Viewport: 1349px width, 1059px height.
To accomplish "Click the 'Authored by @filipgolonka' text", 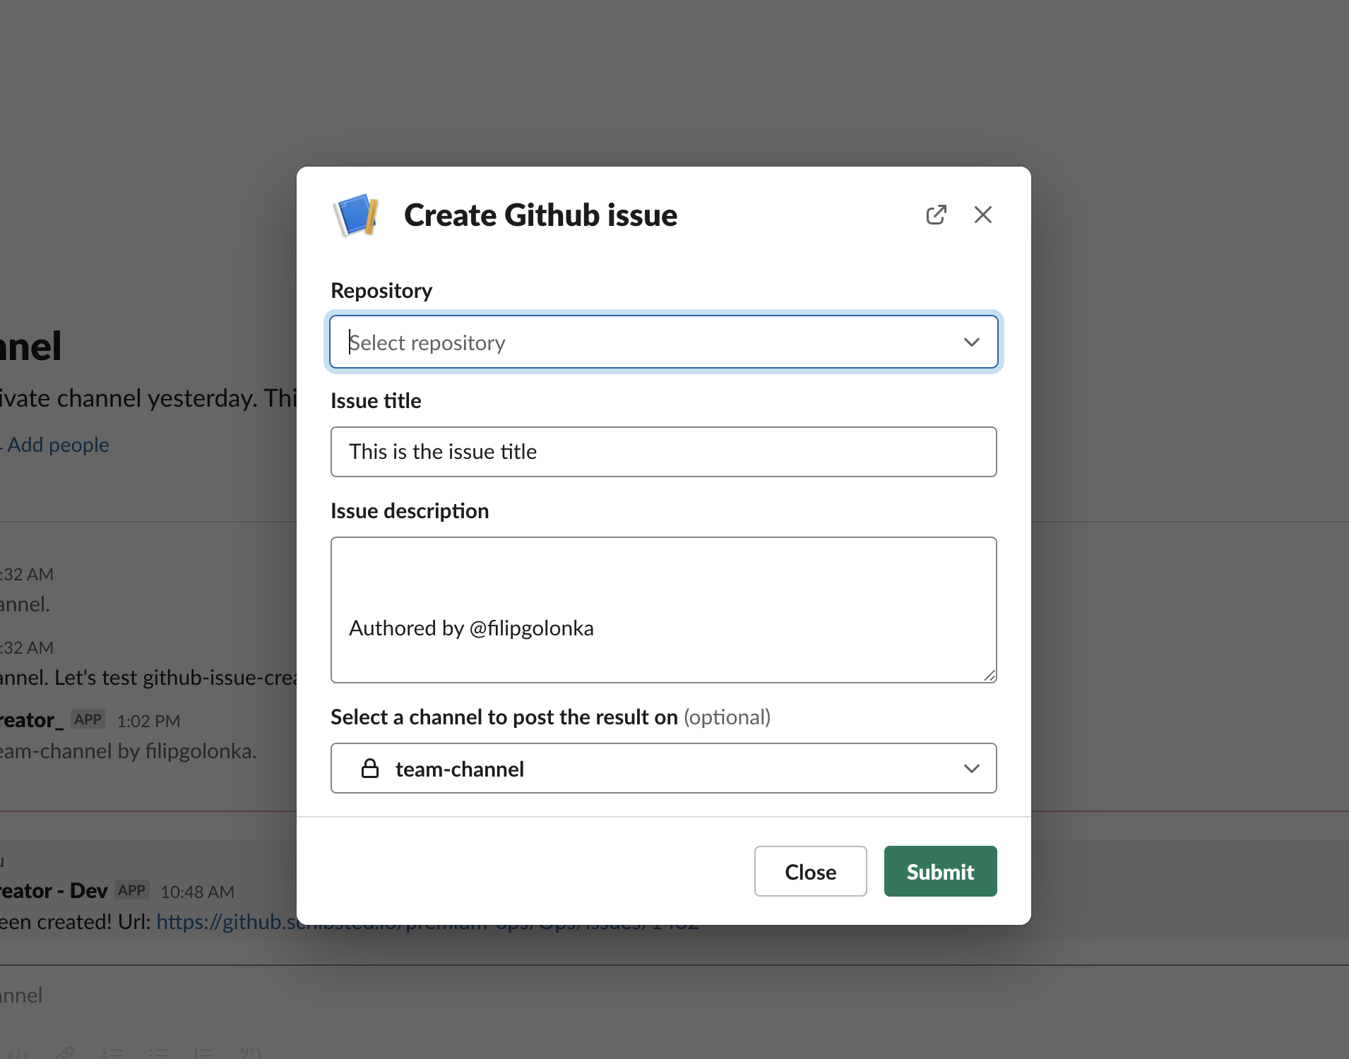I will tap(471, 628).
